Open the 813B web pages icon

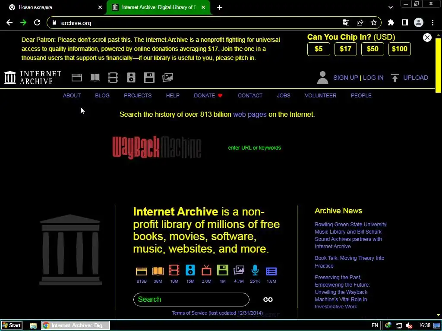point(142,271)
